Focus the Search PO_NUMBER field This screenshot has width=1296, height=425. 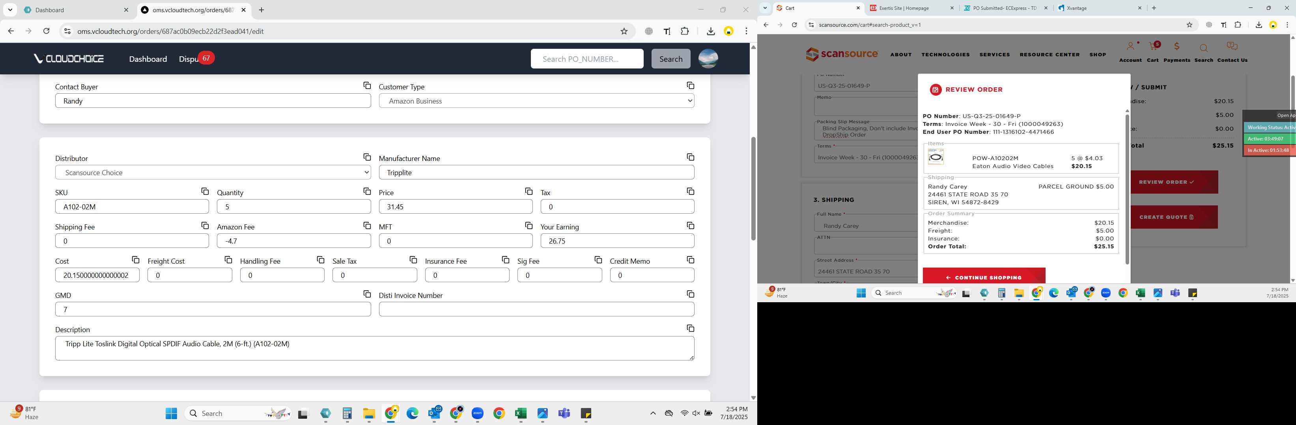pos(586,59)
